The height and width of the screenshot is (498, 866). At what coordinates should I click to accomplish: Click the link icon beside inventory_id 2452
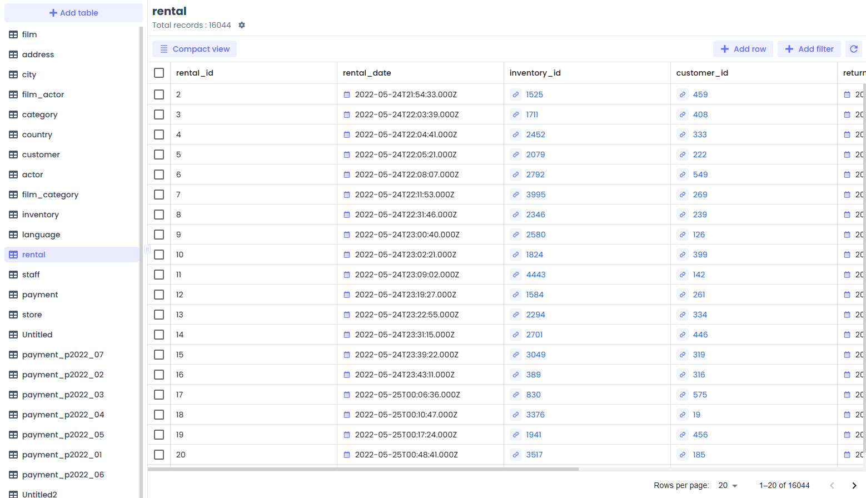[516, 135]
